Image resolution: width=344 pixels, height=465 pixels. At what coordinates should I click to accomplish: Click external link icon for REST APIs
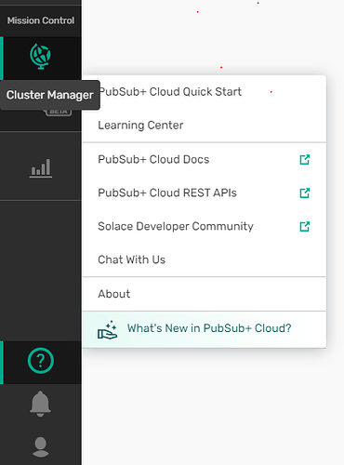(305, 193)
